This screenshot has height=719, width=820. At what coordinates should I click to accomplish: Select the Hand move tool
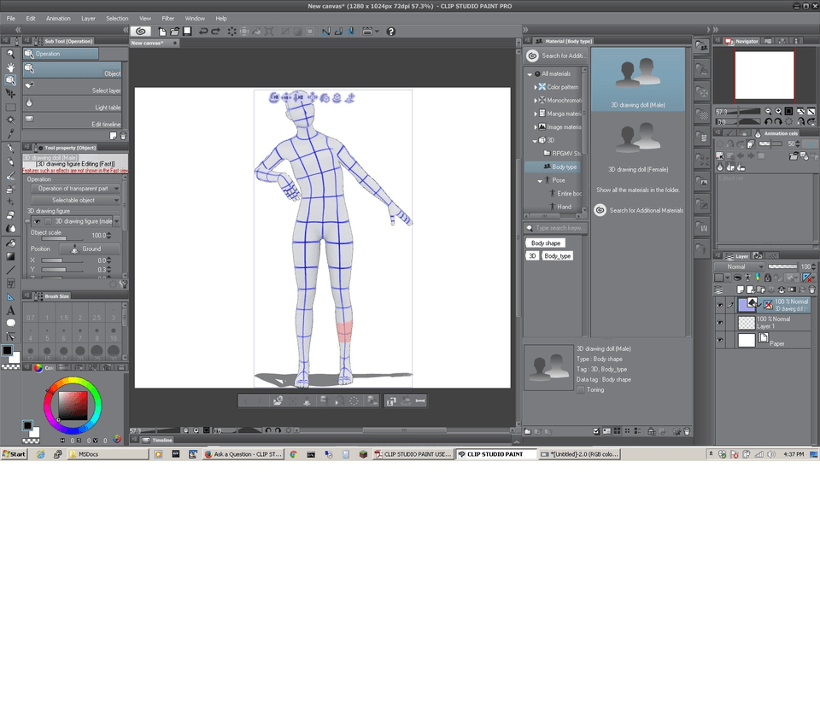(10, 67)
